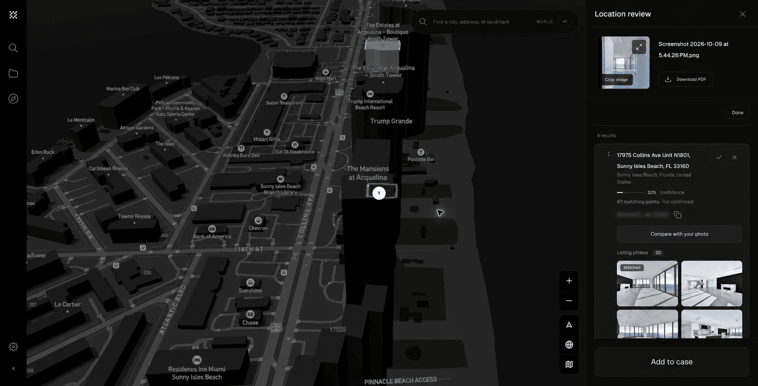Viewport: 758px width, 386px height.
Task: Open the folder cases sidebar icon
Action: pos(13,74)
